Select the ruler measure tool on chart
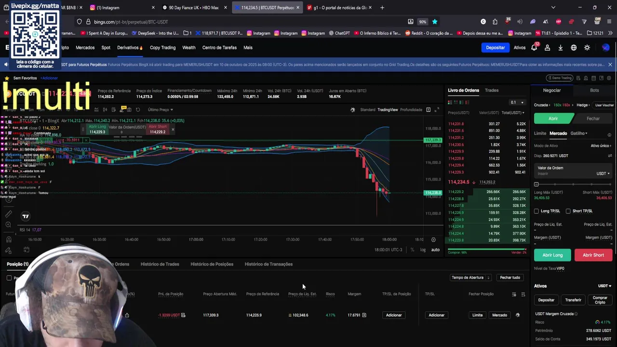 click(x=8, y=214)
